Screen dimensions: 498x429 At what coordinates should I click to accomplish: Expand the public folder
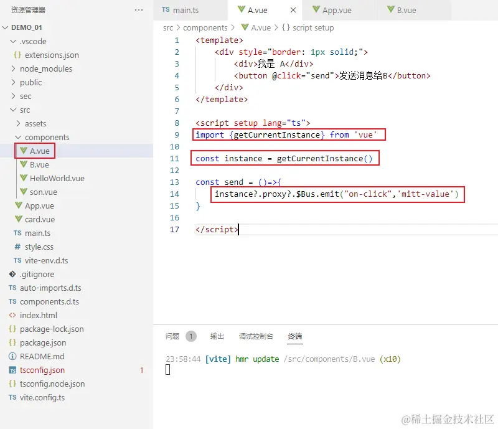(x=13, y=82)
